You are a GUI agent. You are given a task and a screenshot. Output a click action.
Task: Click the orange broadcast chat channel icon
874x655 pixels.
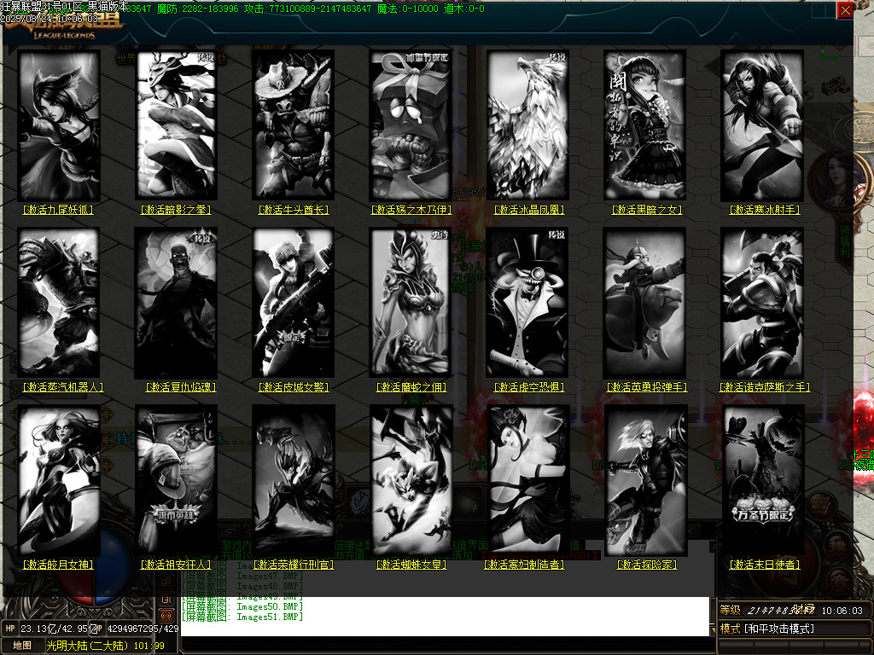(x=166, y=616)
